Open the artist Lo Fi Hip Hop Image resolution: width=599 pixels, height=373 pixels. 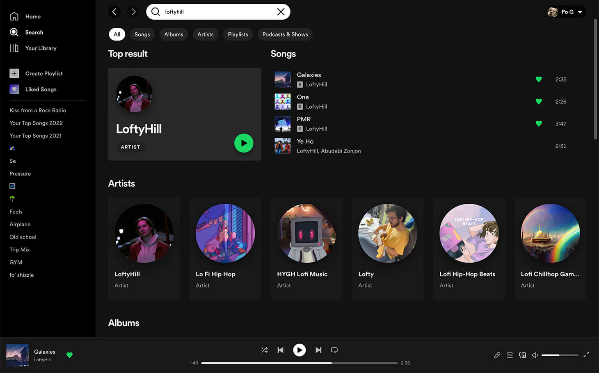click(x=225, y=233)
